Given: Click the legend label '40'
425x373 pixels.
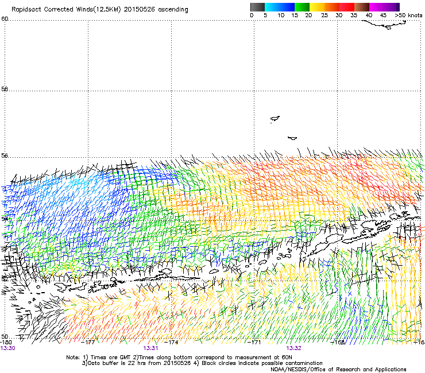Looking at the screenshot, I should coord(369,15).
